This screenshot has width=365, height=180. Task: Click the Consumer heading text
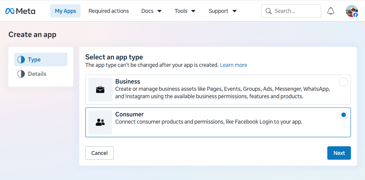point(130,114)
